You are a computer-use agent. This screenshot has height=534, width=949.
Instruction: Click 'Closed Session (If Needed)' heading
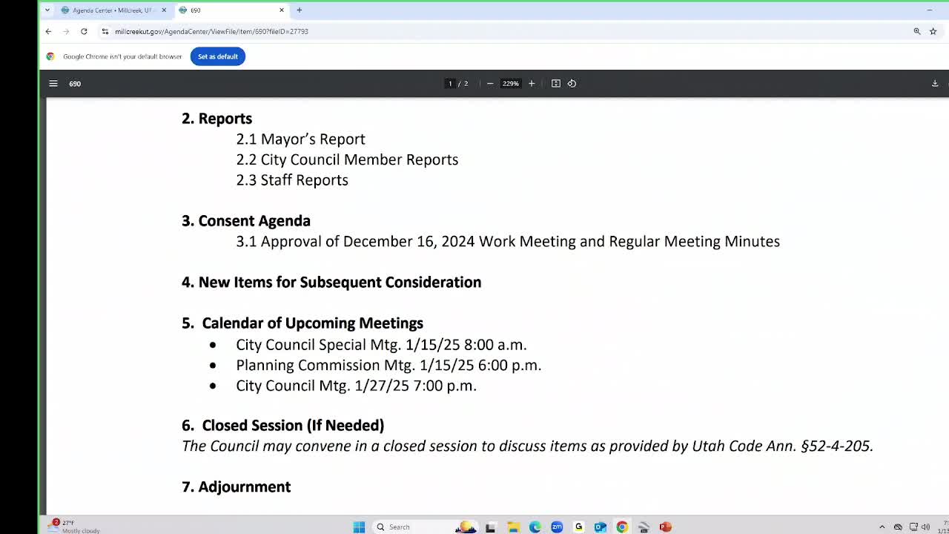(x=283, y=426)
